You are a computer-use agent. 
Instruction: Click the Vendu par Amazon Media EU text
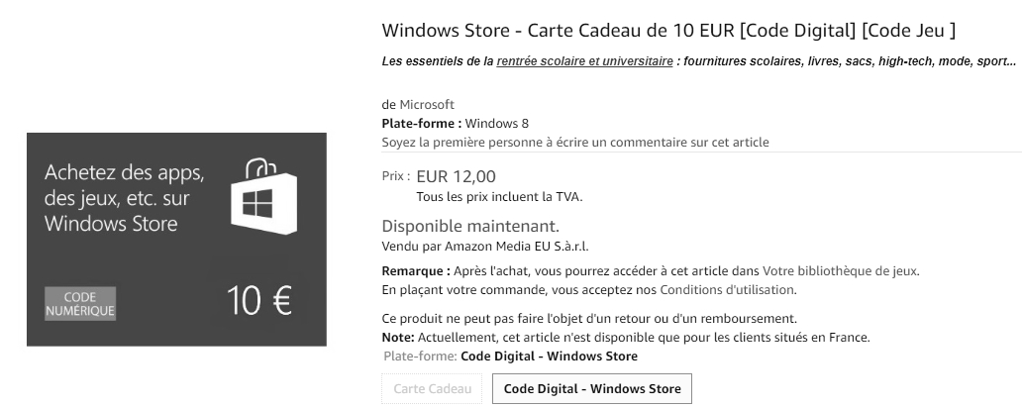click(491, 246)
